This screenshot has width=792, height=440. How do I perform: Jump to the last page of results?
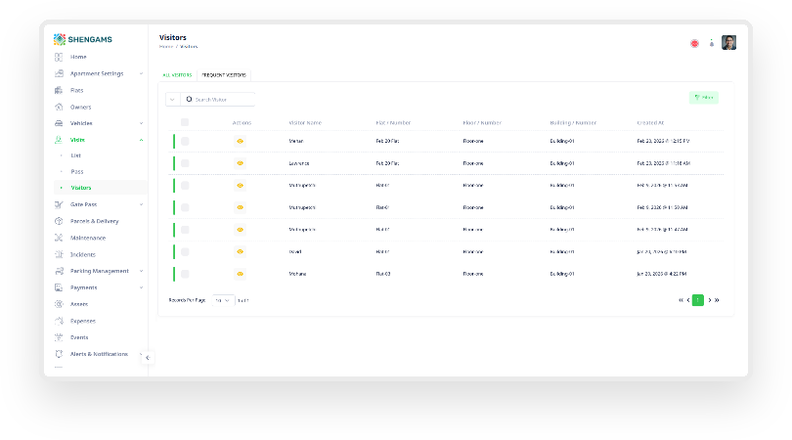click(717, 300)
